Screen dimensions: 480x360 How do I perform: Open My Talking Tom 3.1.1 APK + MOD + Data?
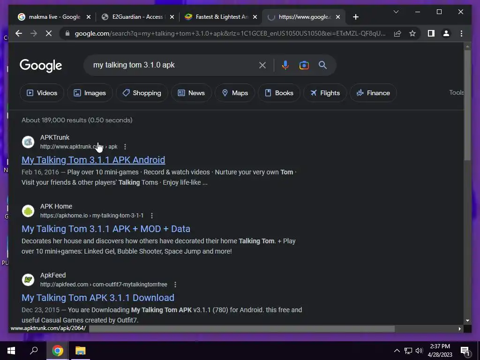(106, 229)
